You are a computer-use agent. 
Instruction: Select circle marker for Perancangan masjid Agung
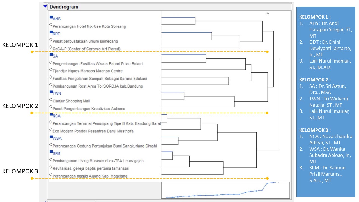(x=51, y=175)
